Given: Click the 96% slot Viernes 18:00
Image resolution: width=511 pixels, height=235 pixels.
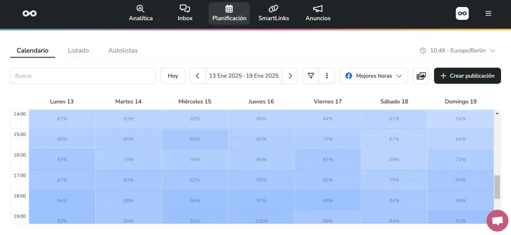Looking at the screenshot, I should (x=328, y=201).
